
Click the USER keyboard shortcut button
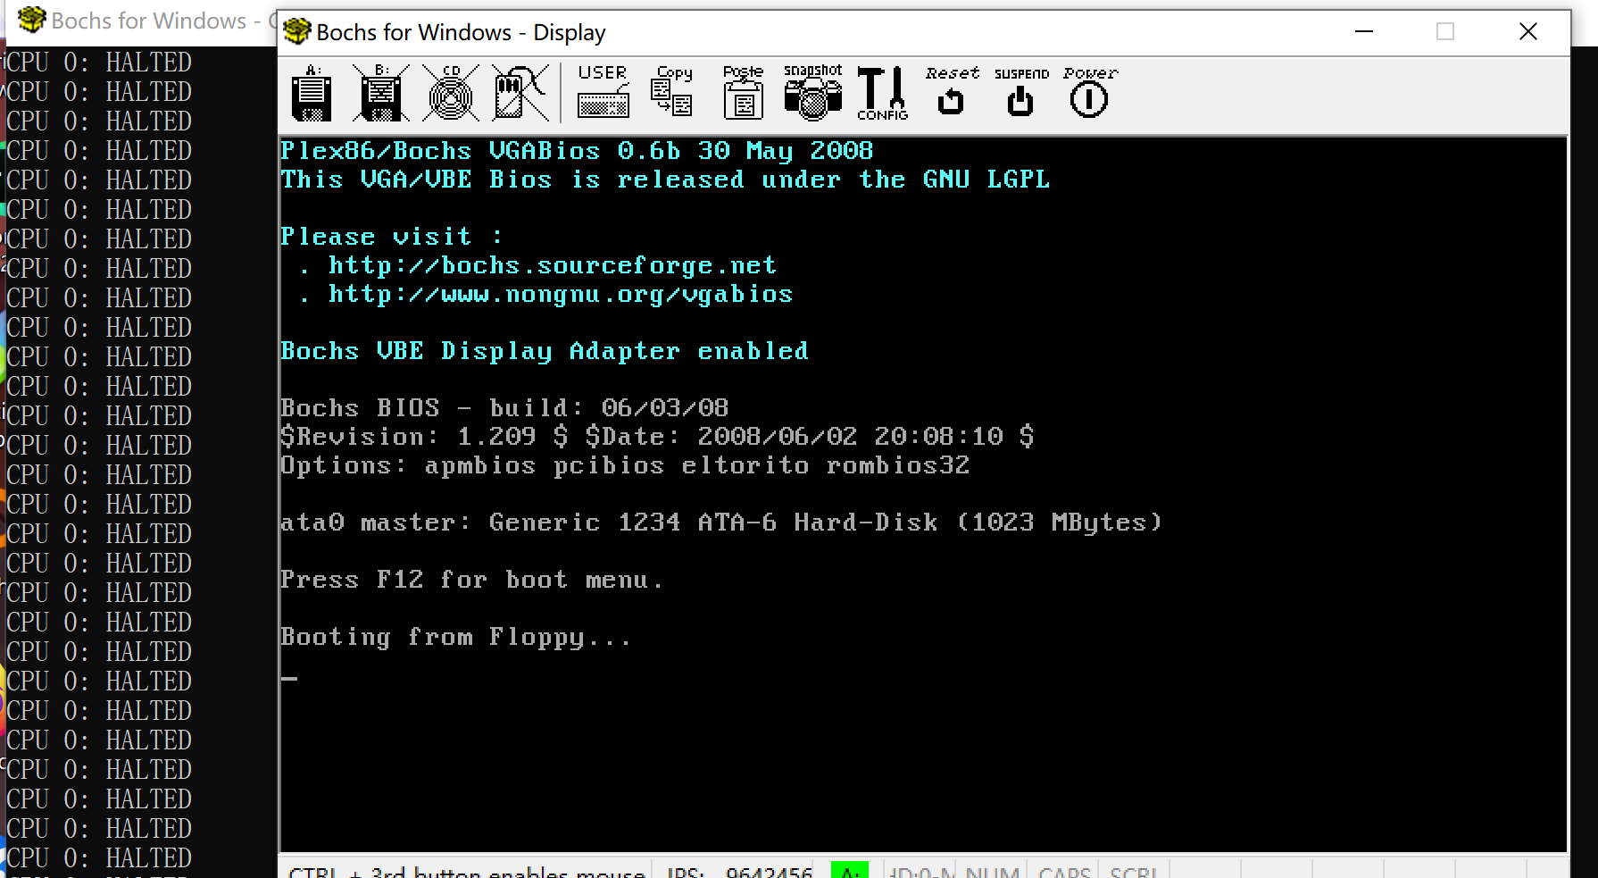[x=603, y=91]
